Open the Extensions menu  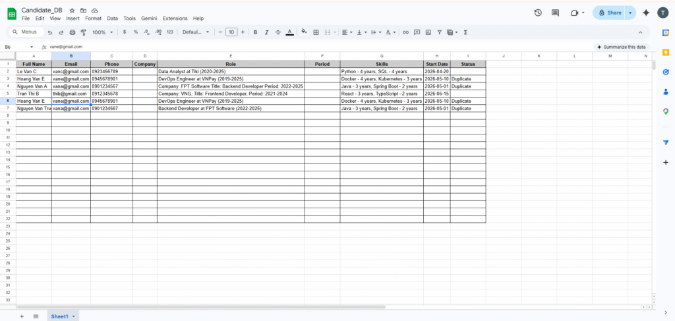click(x=175, y=18)
